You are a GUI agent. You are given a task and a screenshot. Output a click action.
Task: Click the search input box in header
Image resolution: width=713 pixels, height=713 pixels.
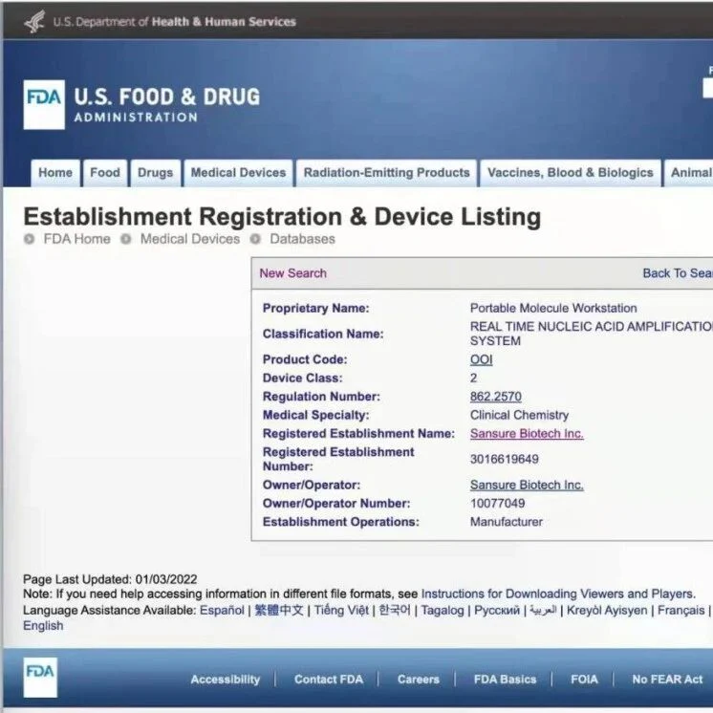[708, 88]
